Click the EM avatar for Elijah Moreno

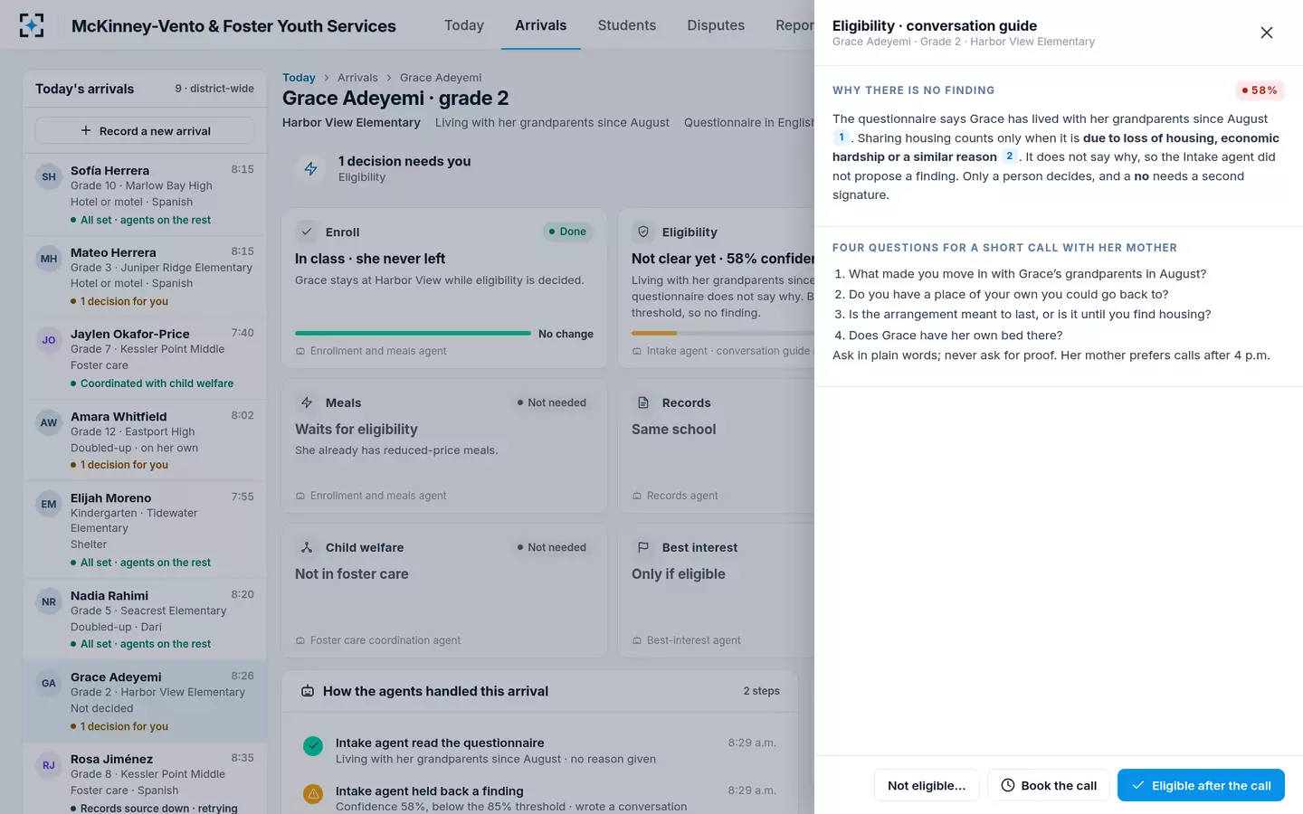pos(49,504)
